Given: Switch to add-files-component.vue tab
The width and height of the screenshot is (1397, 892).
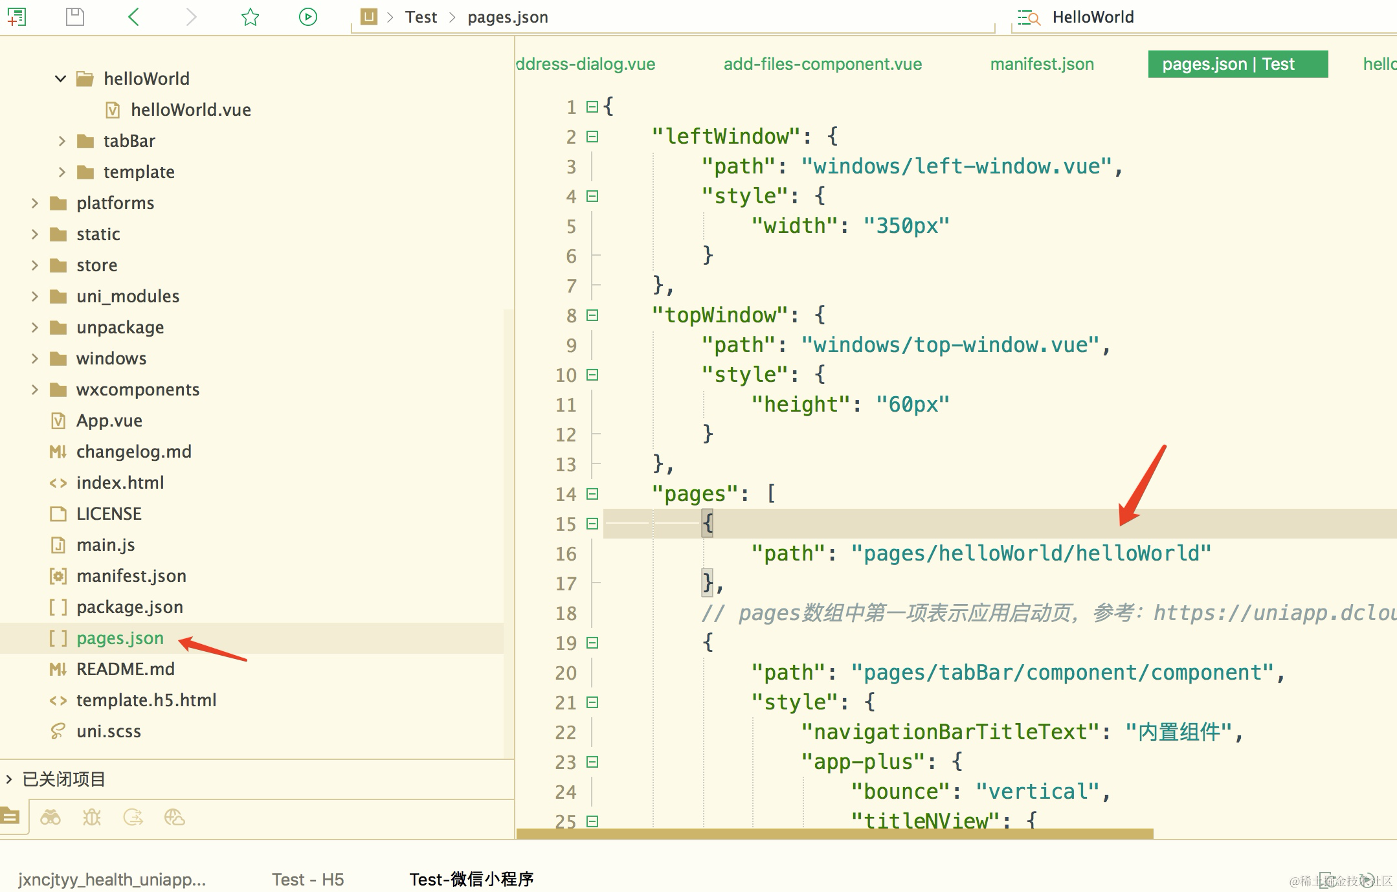Looking at the screenshot, I should 823,64.
